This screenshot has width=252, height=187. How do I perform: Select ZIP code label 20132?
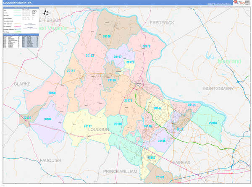(90, 55)
